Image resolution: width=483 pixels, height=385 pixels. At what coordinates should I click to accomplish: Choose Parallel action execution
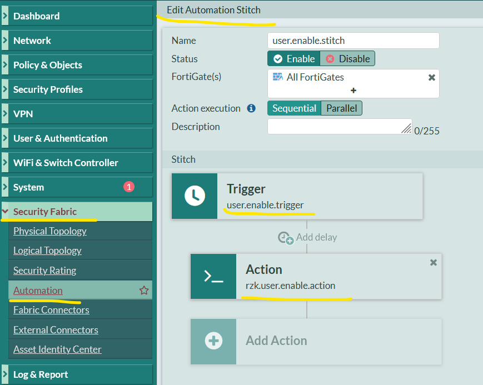pos(341,108)
